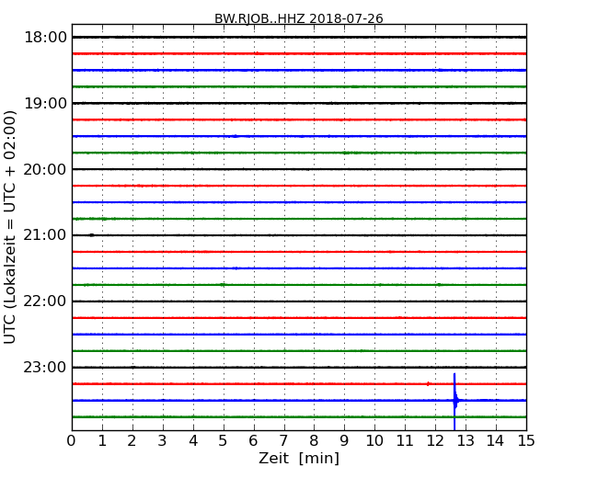Pick x-axis tick label 15
The width and height of the screenshot is (598, 478).
coord(526,441)
